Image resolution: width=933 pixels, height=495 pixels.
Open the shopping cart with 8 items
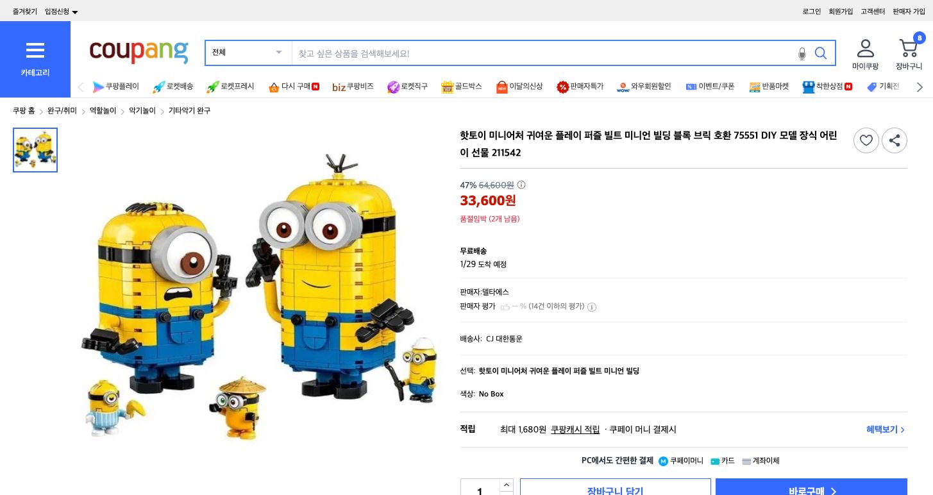click(x=909, y=48)
